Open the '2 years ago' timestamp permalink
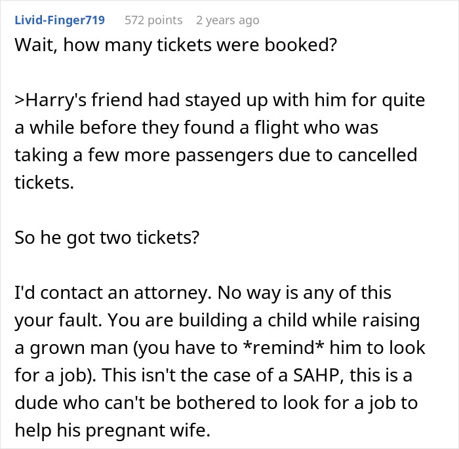The height and width of the screenshot is (449, 459). [x=228, y=20]
